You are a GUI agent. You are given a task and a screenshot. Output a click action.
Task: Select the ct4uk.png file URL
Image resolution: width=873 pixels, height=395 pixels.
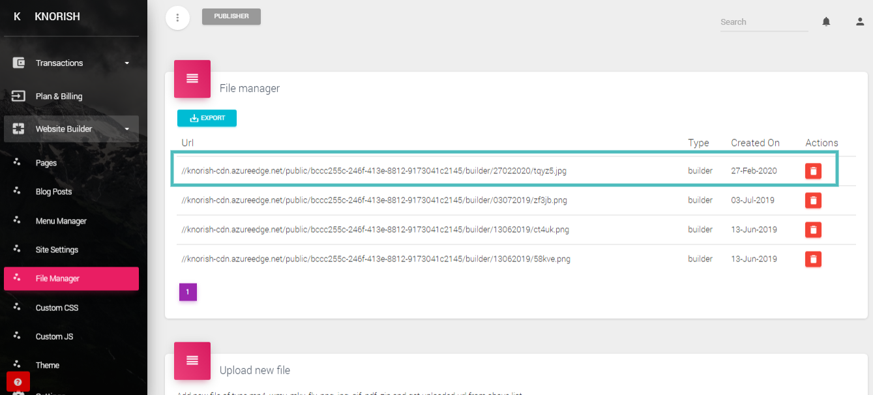click(376, 229)
